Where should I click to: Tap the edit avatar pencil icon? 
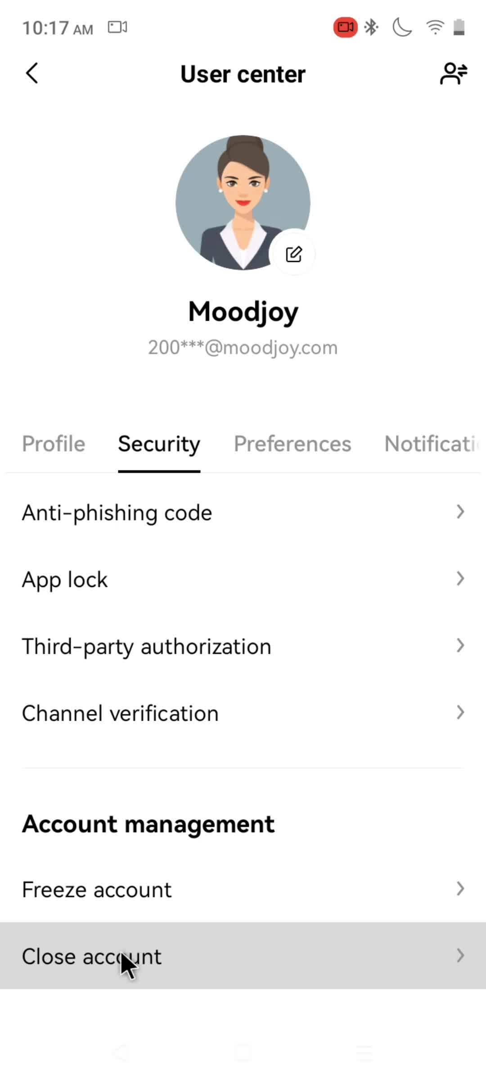(294, 254)
